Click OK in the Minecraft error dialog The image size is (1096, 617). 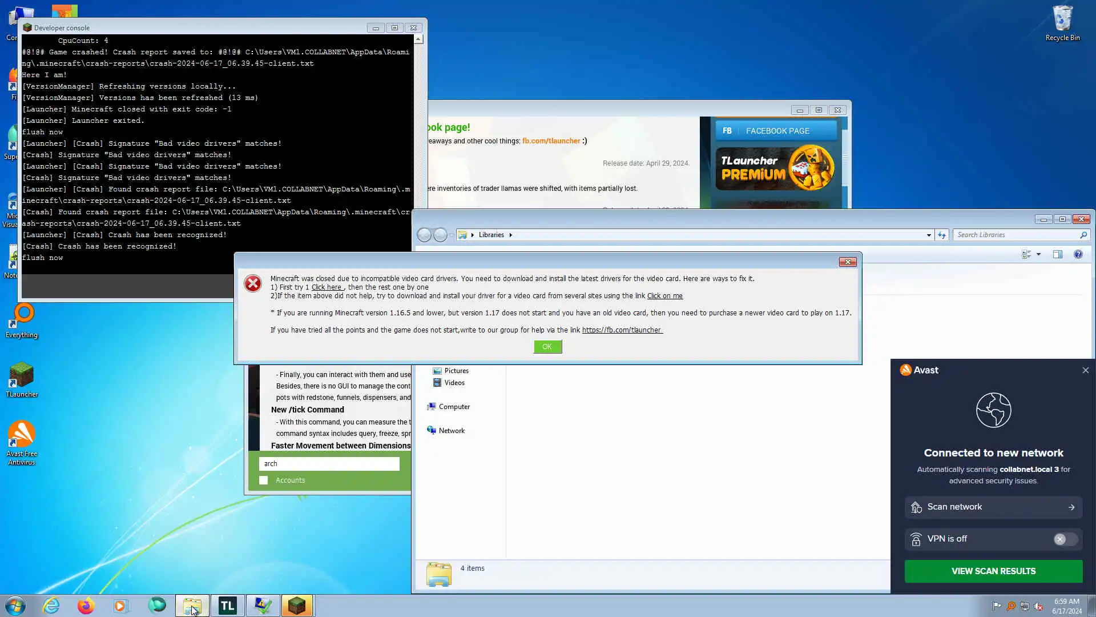pyautogui.click(x=547, y=347)
